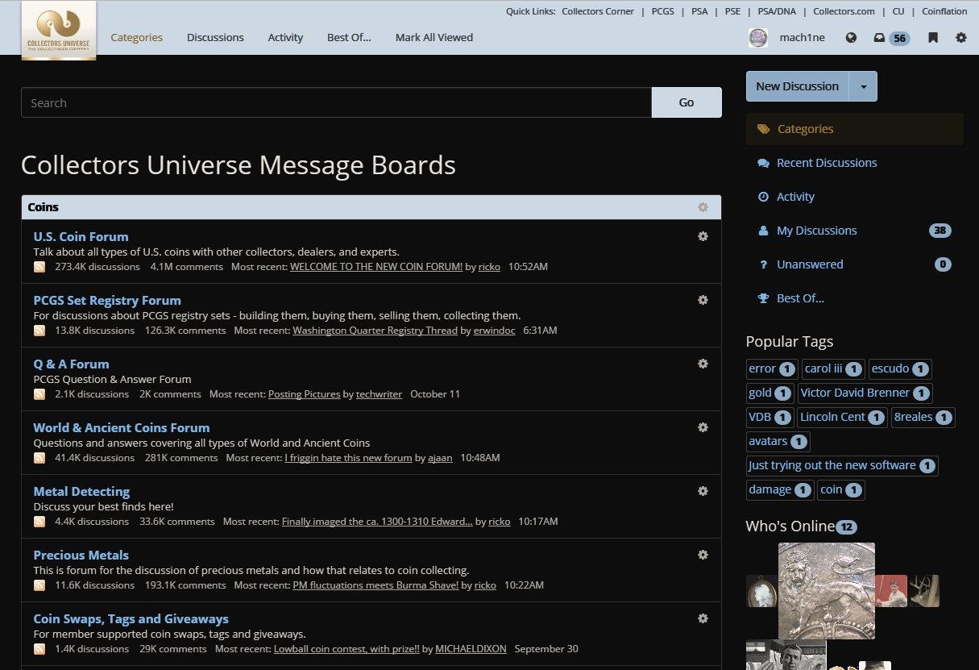Open the globe notifications icon
Viewport: 979px width, 670px height.
coord(851,37)
